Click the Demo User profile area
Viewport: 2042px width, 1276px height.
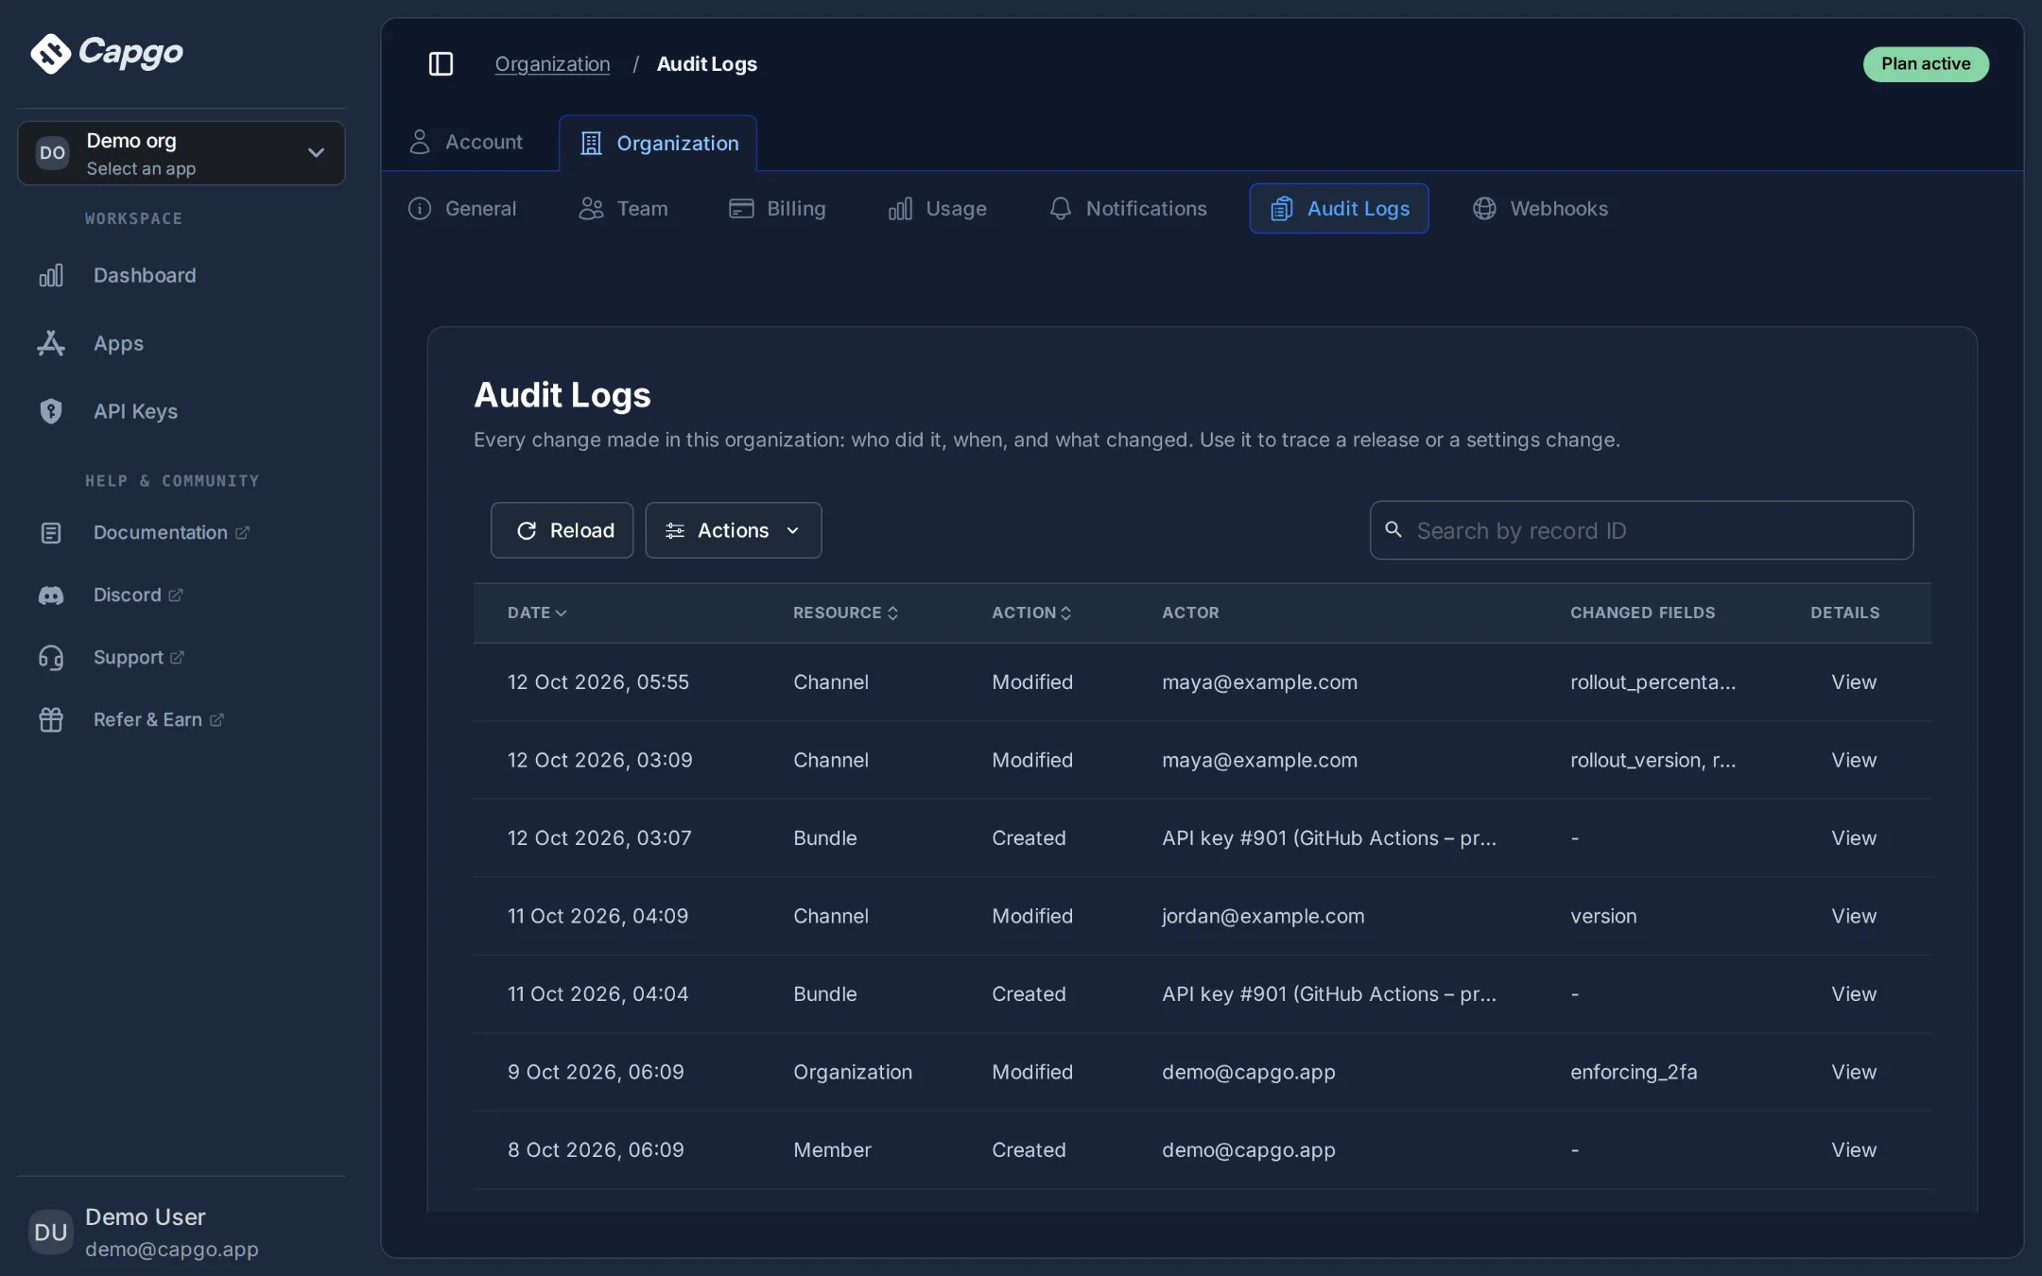(180, 1232)
